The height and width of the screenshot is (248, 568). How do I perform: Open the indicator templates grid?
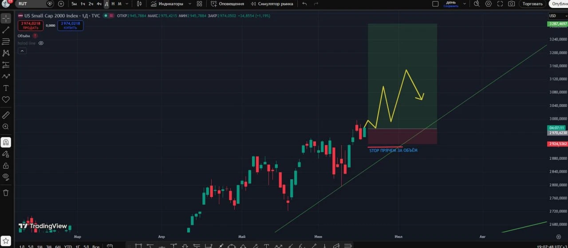coord(199,4)
